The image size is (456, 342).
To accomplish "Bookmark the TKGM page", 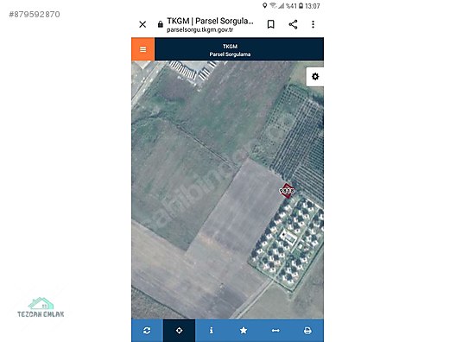I will tap(271, 24).
